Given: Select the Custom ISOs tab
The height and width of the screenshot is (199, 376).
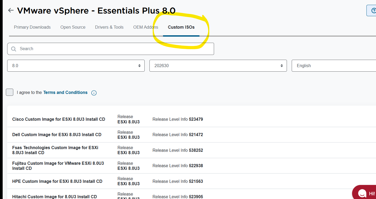Looking at the screenshot, I should 181,27.
